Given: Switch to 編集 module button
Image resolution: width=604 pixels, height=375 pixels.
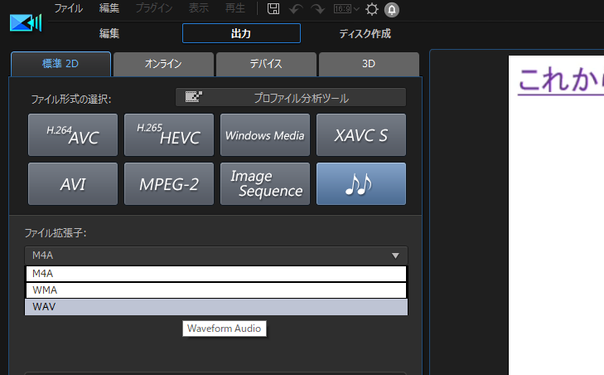Looking at the screenshot, I should (x=109, y=33).
